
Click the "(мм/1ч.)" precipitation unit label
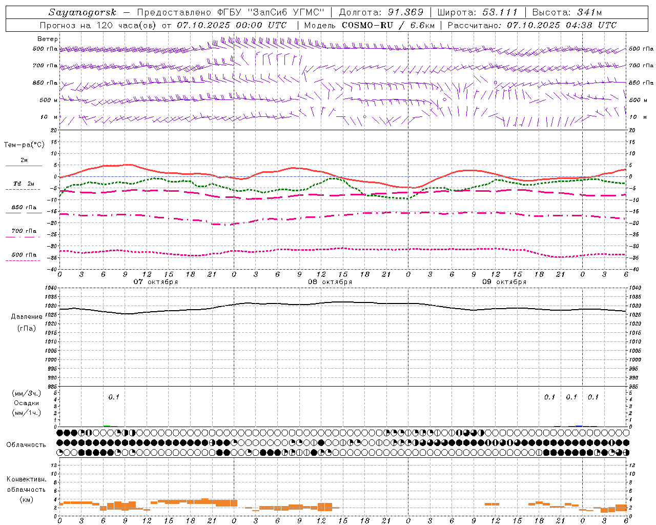pos(27,413)
